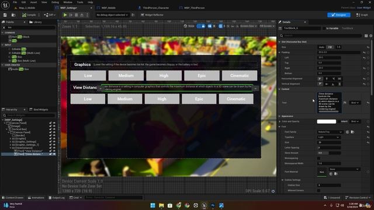This screenshot has width=374, height=210.
Task: Select horizontal alignment Left icon
Action: coord(320,79)
